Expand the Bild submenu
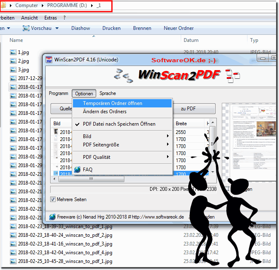This screenshot has height=270, width=279. (x=122, y=136)
